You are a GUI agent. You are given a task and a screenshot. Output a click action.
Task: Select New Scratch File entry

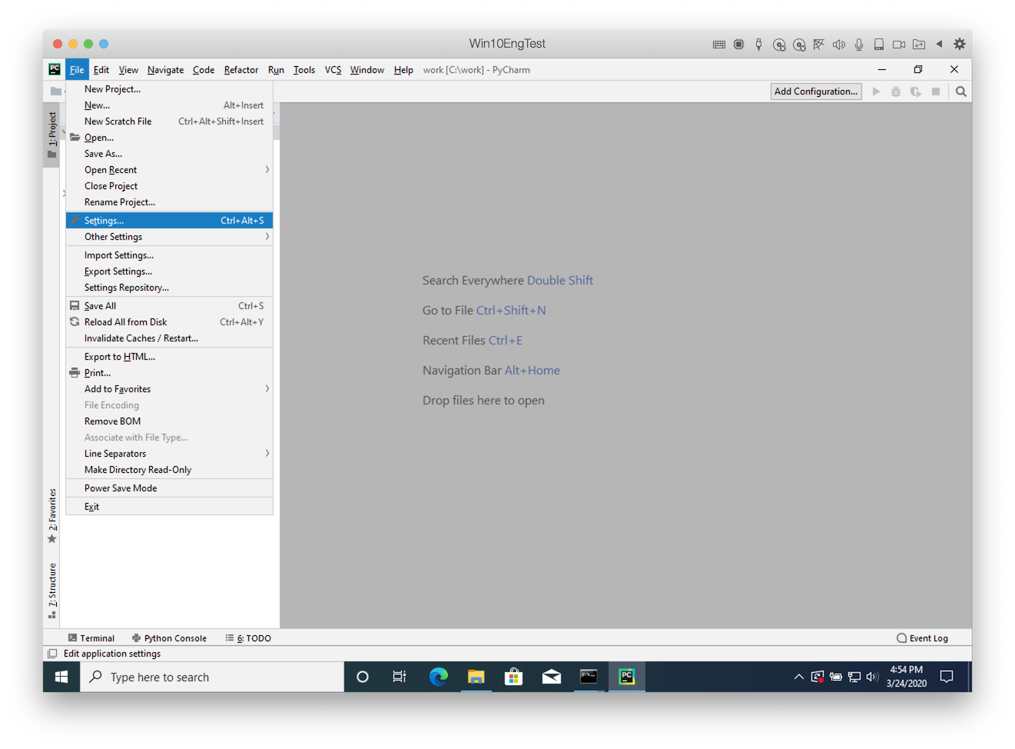[169, 122]
